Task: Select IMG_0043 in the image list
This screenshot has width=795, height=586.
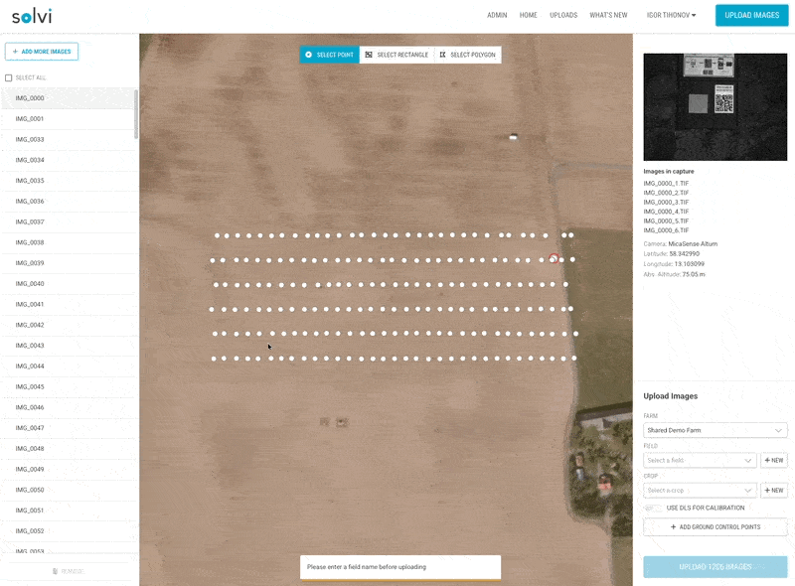Action: (69, 346)
